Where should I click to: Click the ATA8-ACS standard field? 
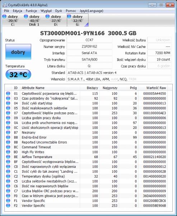click(119, 73)
